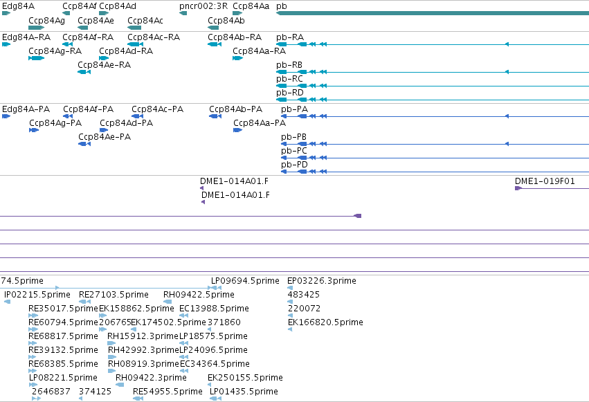
Task: Click EST RH42992.3prime
Action: click(x=143, y=350)
